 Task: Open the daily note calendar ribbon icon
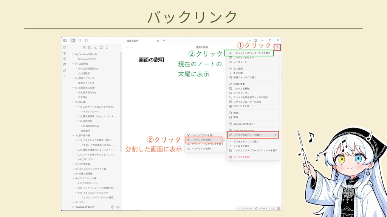65,65
